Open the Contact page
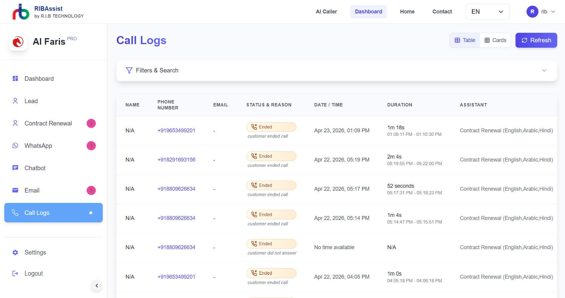 tap(442, 12)
